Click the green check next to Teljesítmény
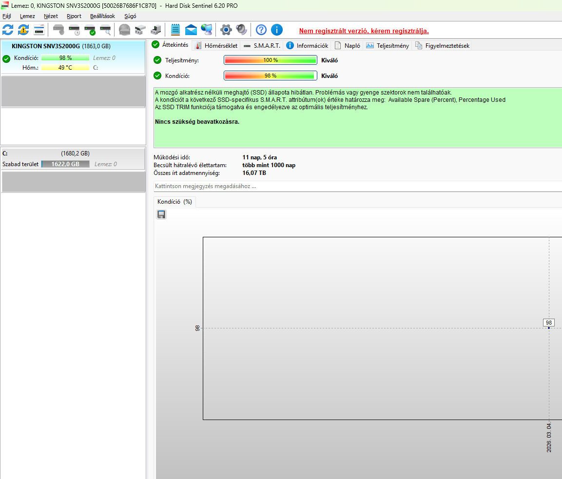The image size is (562, 479). point(157,60)
